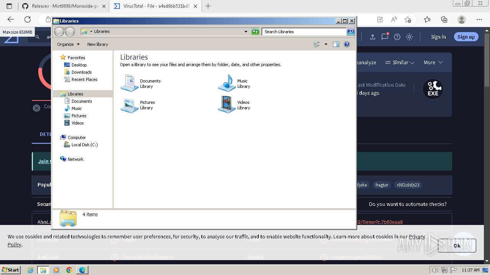
Task: Change your view icon in Explorer toolbar
Action: click(317, 44)
